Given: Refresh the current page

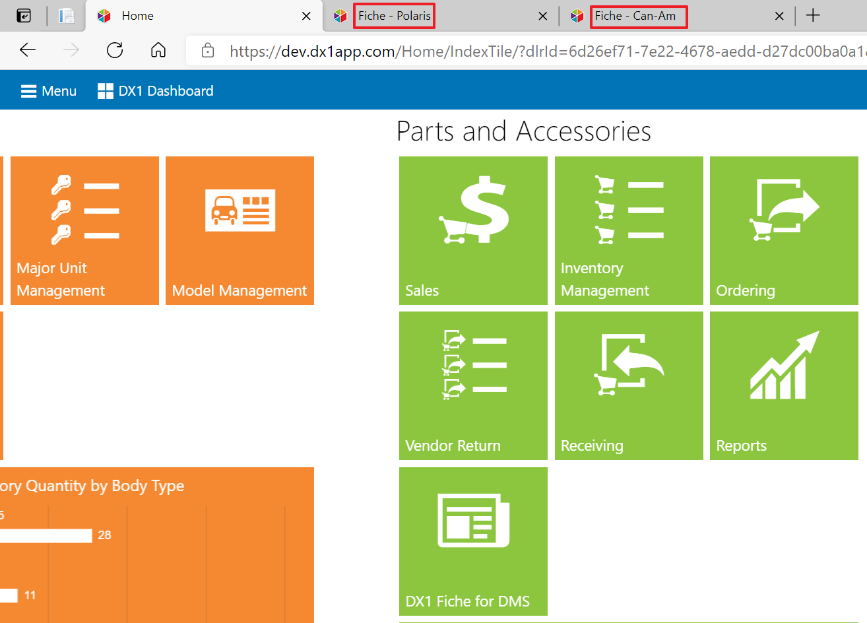Looking at the screenshot, I should 115,50.
